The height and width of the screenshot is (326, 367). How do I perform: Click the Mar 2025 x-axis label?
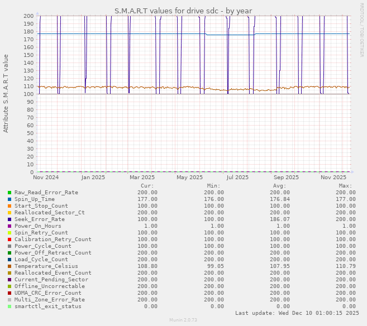coord(142,178)
